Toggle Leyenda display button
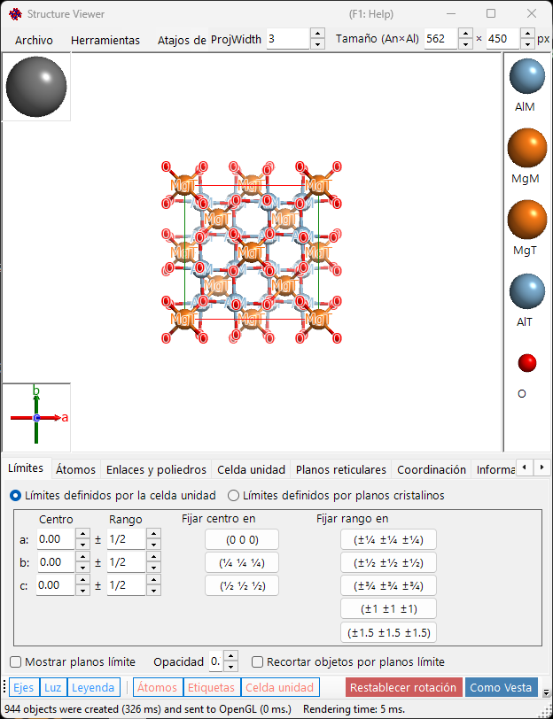 coord(93,687)
